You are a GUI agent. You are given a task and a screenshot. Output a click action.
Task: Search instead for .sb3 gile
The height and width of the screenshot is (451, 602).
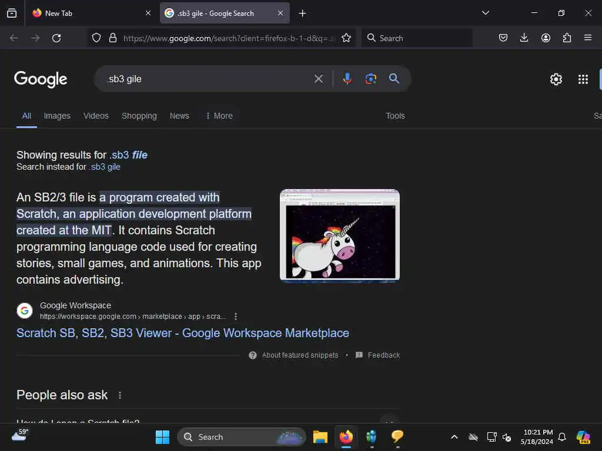[105, 167]
